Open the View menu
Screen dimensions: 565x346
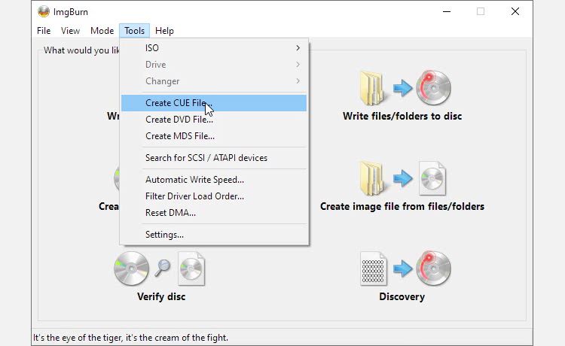pos(70,31)
